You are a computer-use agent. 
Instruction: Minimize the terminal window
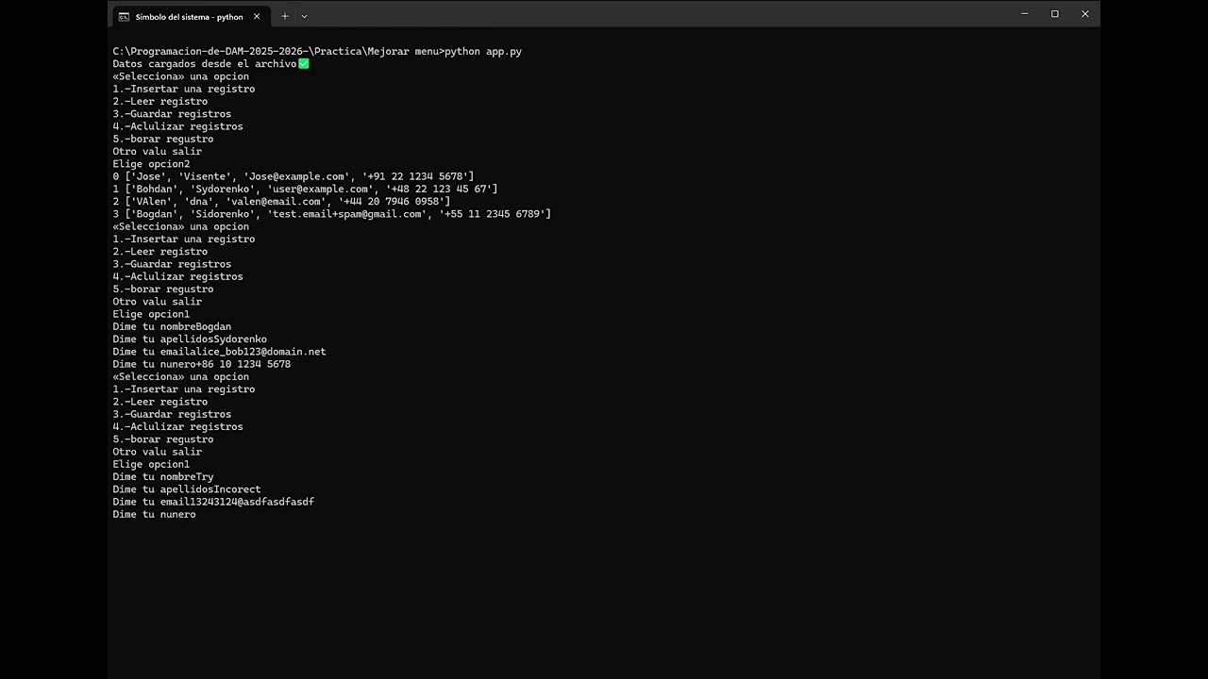coord(1025,14)
